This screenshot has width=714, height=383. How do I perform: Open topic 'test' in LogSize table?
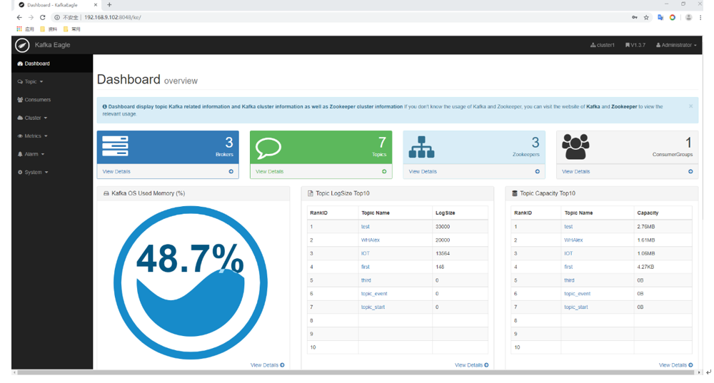[x=365, y=227]
